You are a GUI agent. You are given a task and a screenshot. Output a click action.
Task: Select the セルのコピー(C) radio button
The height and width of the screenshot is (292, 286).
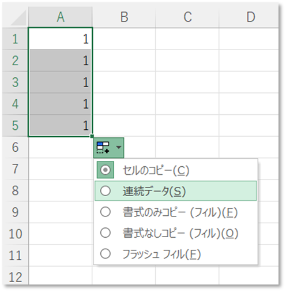(x=106, y=170)
